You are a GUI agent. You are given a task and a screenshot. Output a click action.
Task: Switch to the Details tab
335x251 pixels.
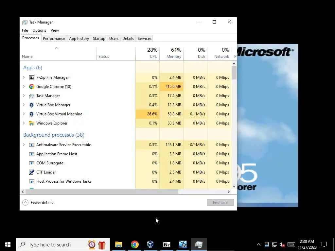[x=128, y=39]
